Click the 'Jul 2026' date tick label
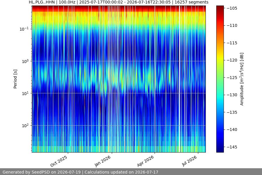262x175 pixels. tap(190, 161)
